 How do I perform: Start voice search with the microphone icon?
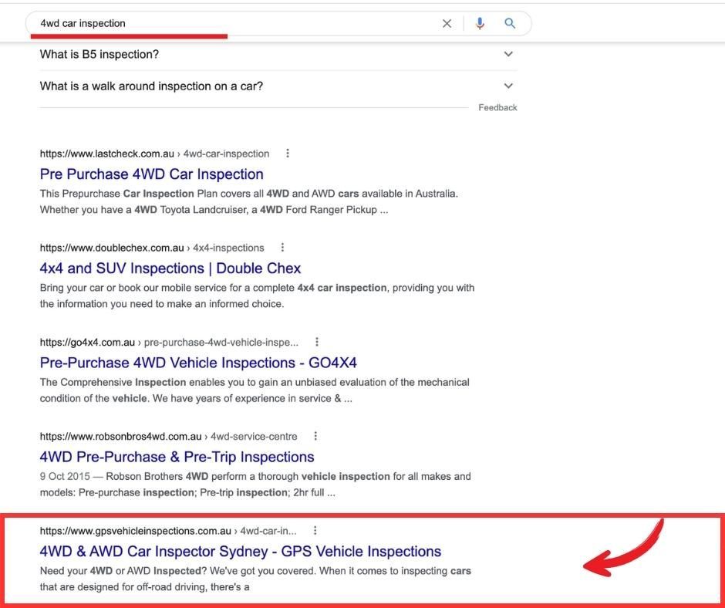coord(480,23)
